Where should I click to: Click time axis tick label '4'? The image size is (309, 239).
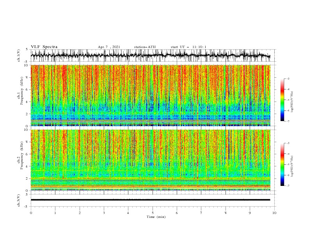pos(128,213)
